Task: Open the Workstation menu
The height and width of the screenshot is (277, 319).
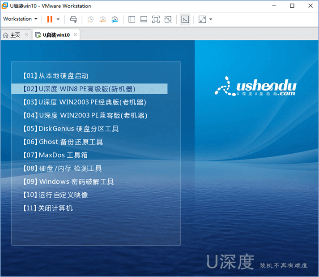Action: 20,19
